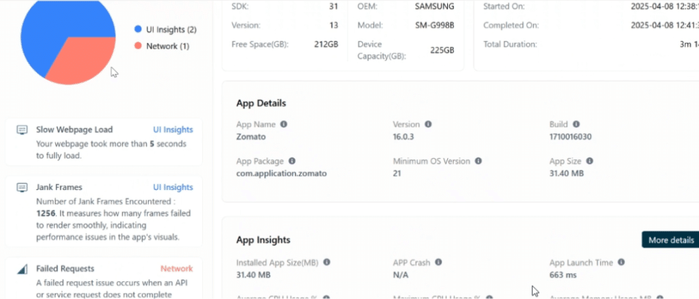Click the Total Duration label
Screen dimensions: 699x299
(x=510, y=44)
